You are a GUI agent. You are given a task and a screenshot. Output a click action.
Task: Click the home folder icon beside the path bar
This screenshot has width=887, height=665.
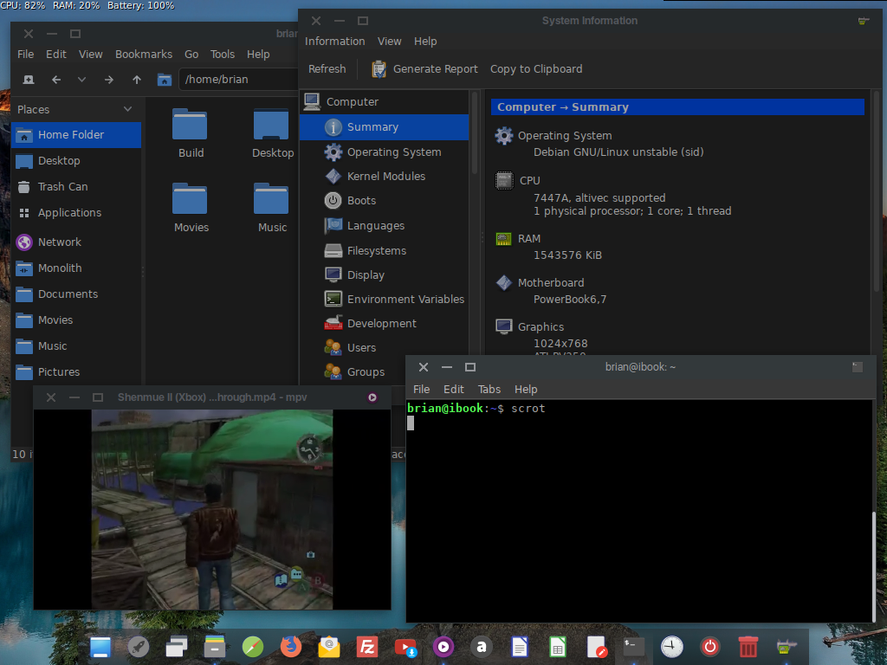(165, 80)
